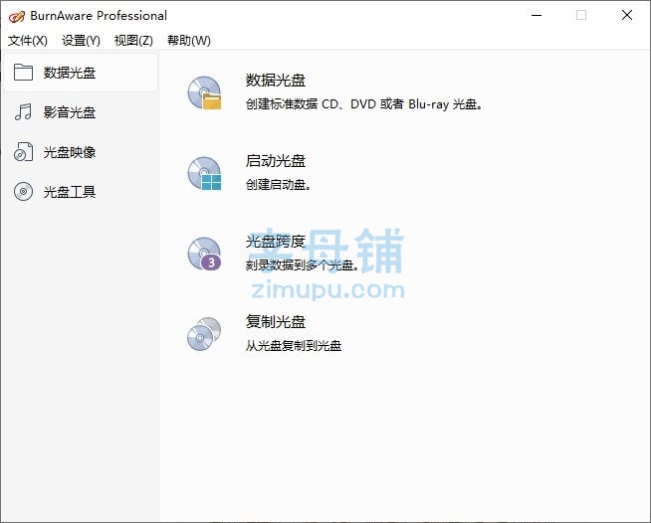Click the description 创建启动盘。
Screen dimensions: 651x523
tap(278, 184)
